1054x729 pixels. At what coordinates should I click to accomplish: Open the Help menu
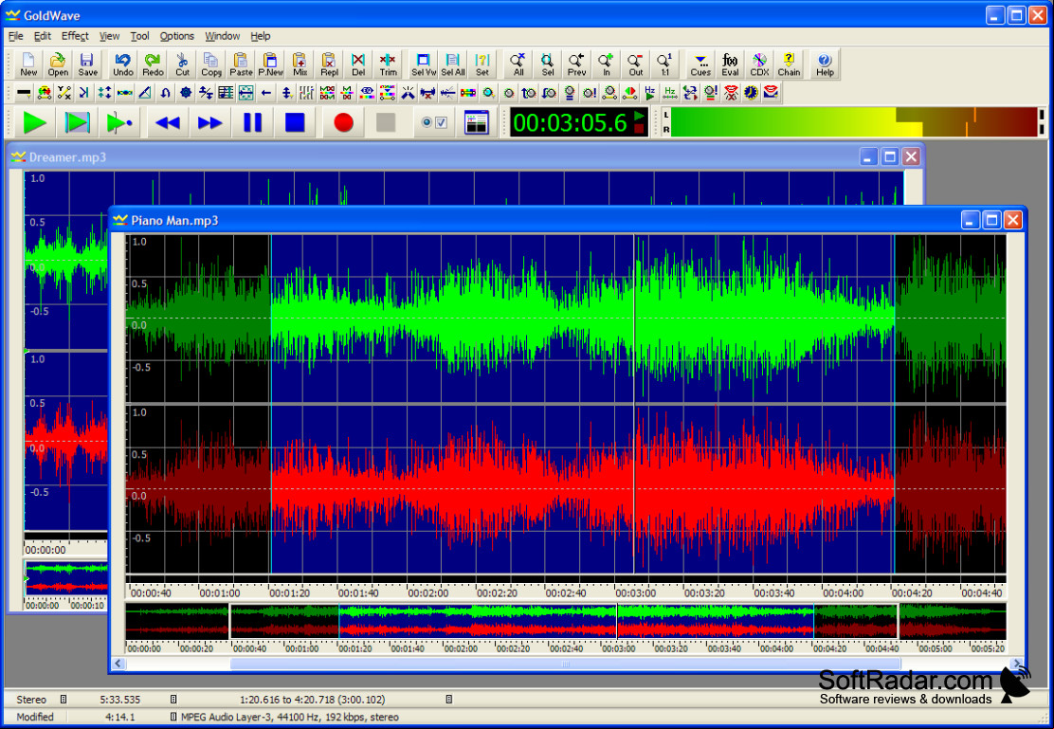coord(260,36)
